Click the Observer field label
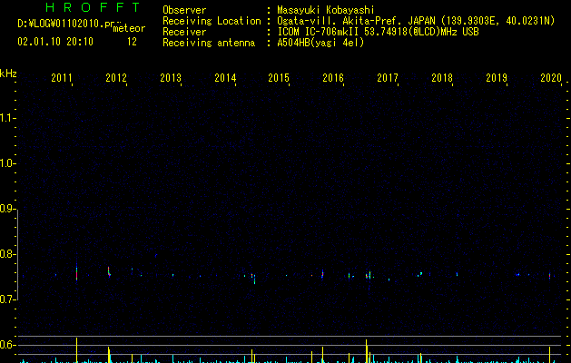The height and width of the screenshot is (363, 571). tap(184, 10)
